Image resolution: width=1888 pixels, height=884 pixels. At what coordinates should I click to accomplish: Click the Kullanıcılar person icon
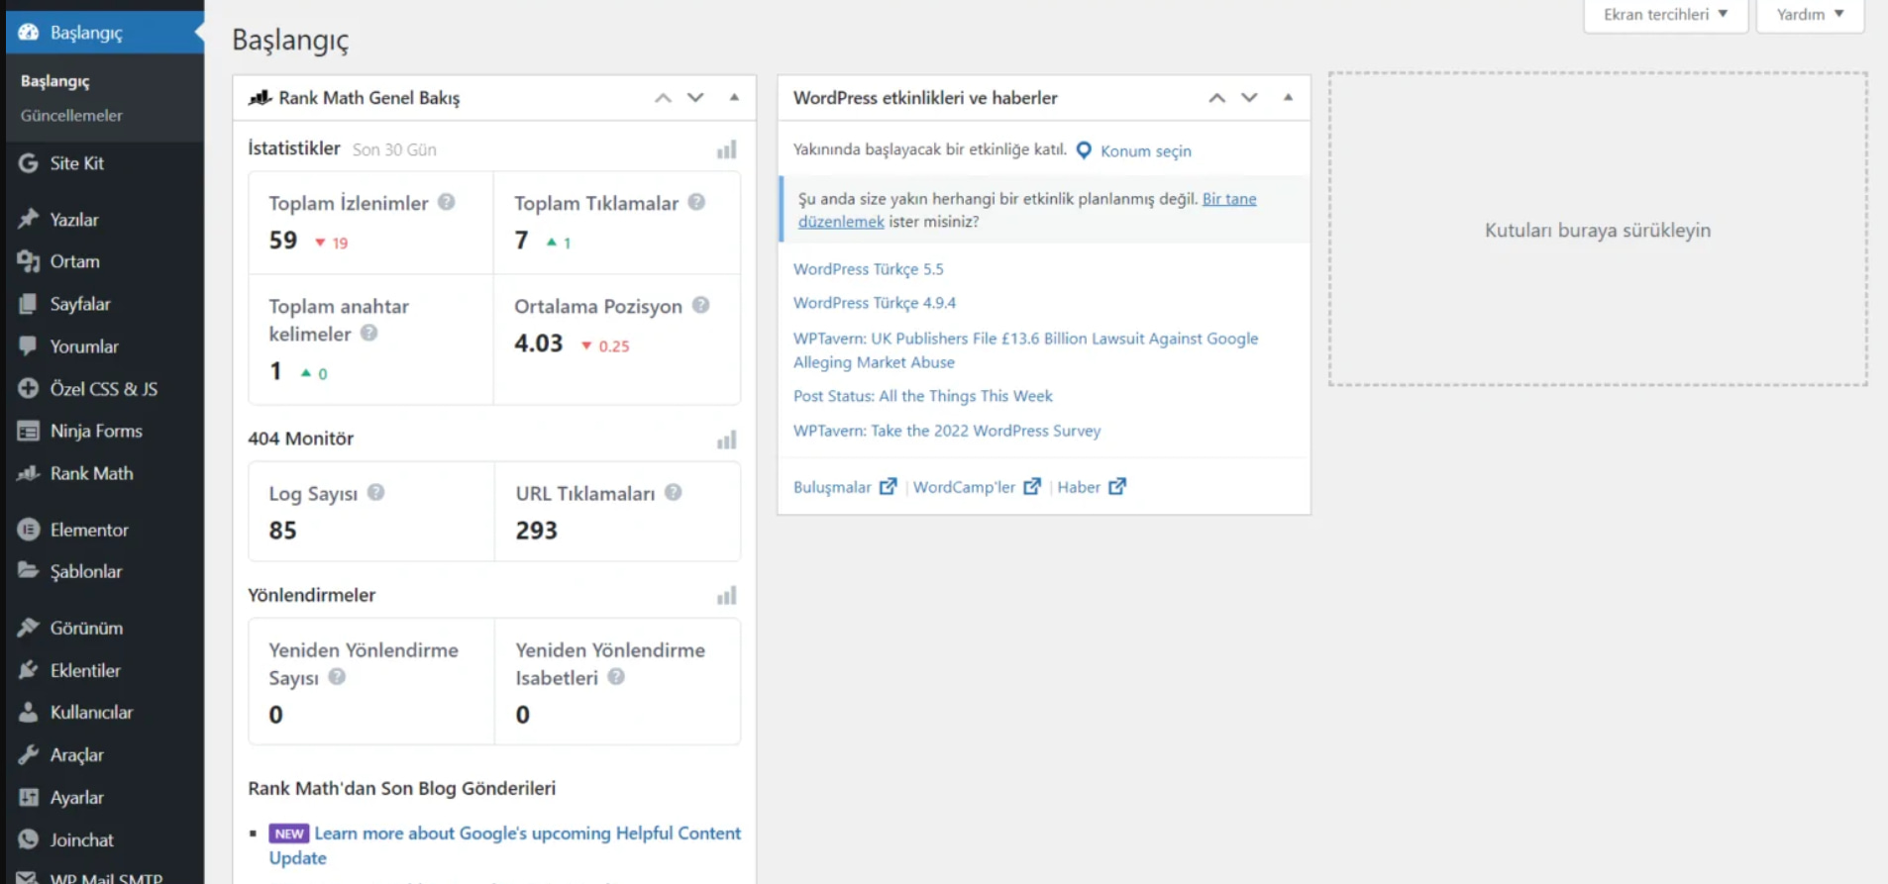click(x=29, y=713)
